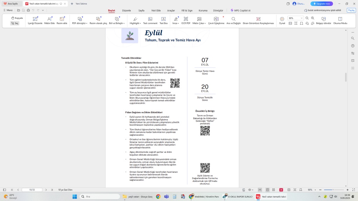Screen dimensions: 358x201
Task: Click the Paylaş share button
Action: pyautogui.click(x=351, y=10)
